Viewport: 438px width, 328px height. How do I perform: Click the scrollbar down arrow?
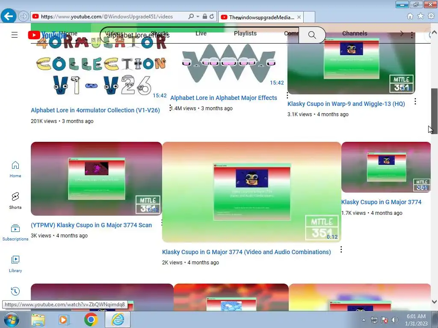434,302
